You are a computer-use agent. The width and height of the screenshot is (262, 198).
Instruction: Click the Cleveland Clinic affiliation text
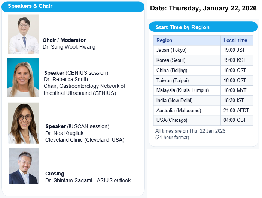(x=85, y=140)
